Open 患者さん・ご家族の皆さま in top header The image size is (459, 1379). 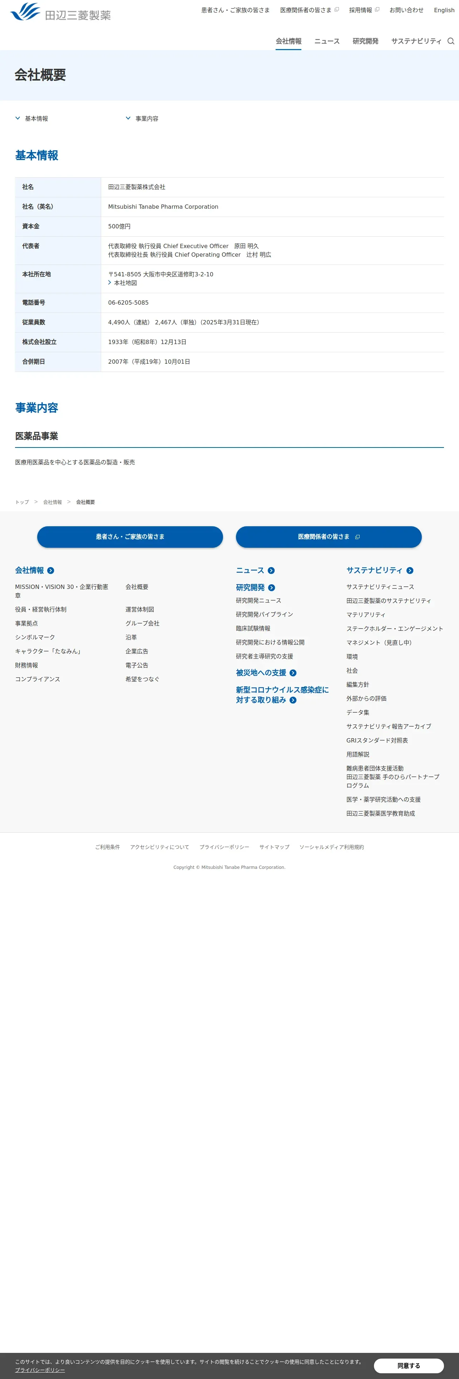(x=236, y=10)
